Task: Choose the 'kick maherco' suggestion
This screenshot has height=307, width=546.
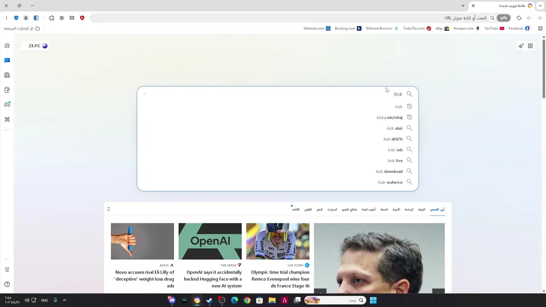Action: 278,182
